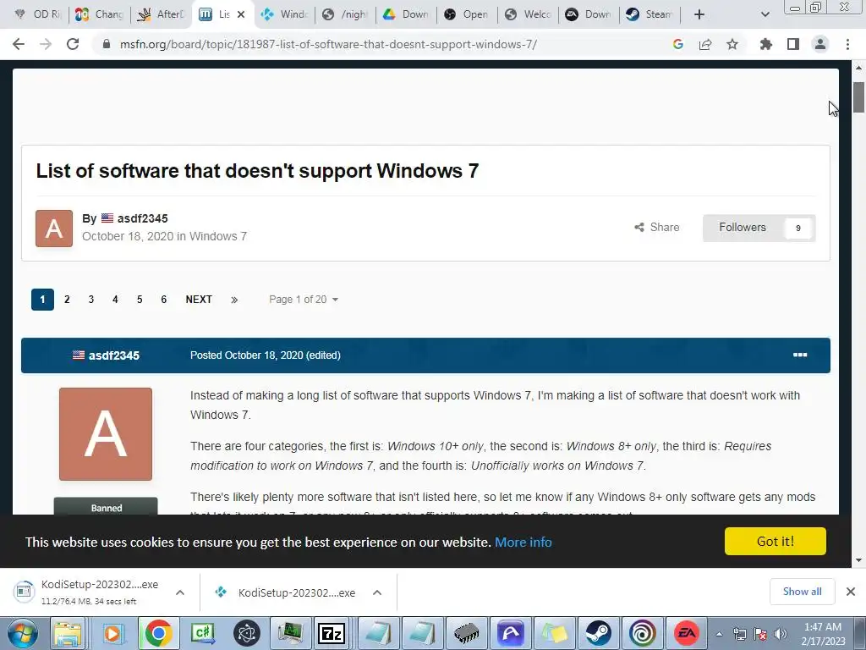Switch to the OD Ri tab
This screenshot has width=866, height=650.
click(x=37, y=14)
